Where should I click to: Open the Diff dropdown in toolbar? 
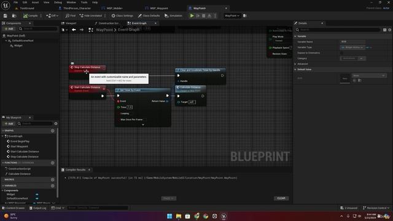[x=52, y=16]
